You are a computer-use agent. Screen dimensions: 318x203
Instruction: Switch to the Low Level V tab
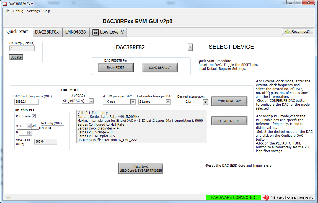(x=108, y=32)
